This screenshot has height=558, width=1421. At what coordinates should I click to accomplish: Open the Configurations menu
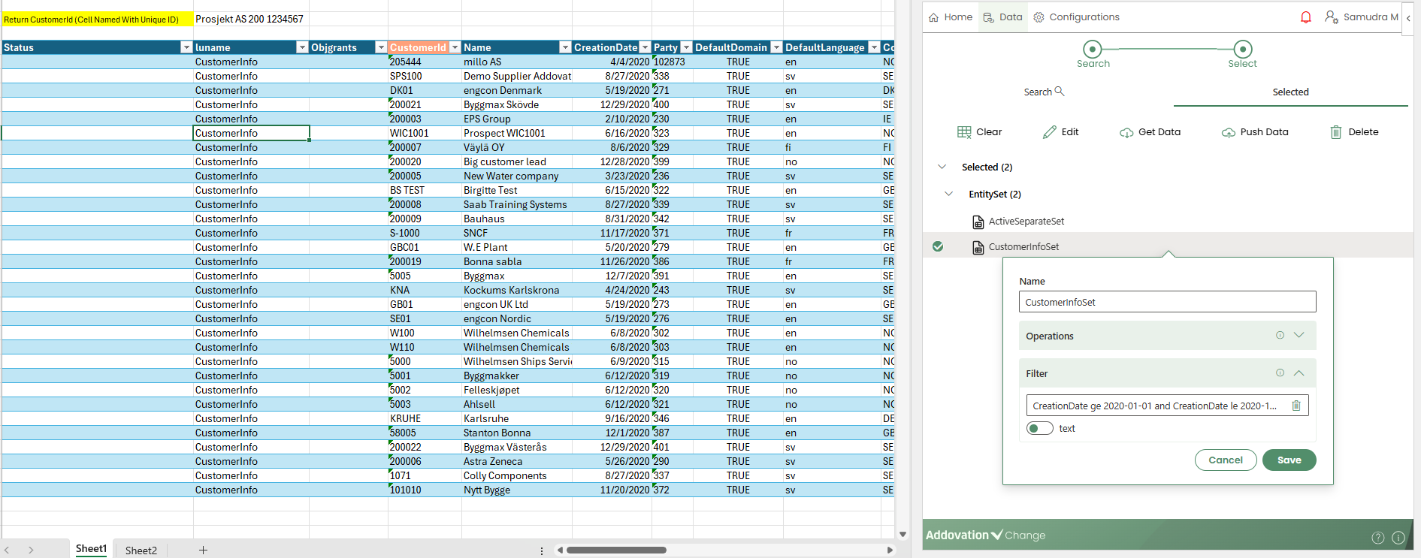tap(1076, 17)
